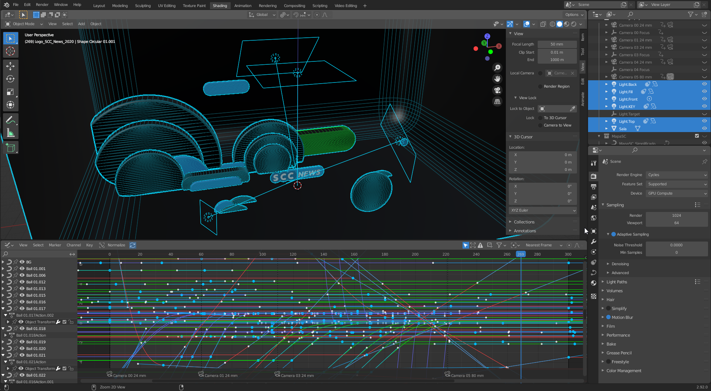Open the Render menu

pyautogui.click(x=42, y=5)
